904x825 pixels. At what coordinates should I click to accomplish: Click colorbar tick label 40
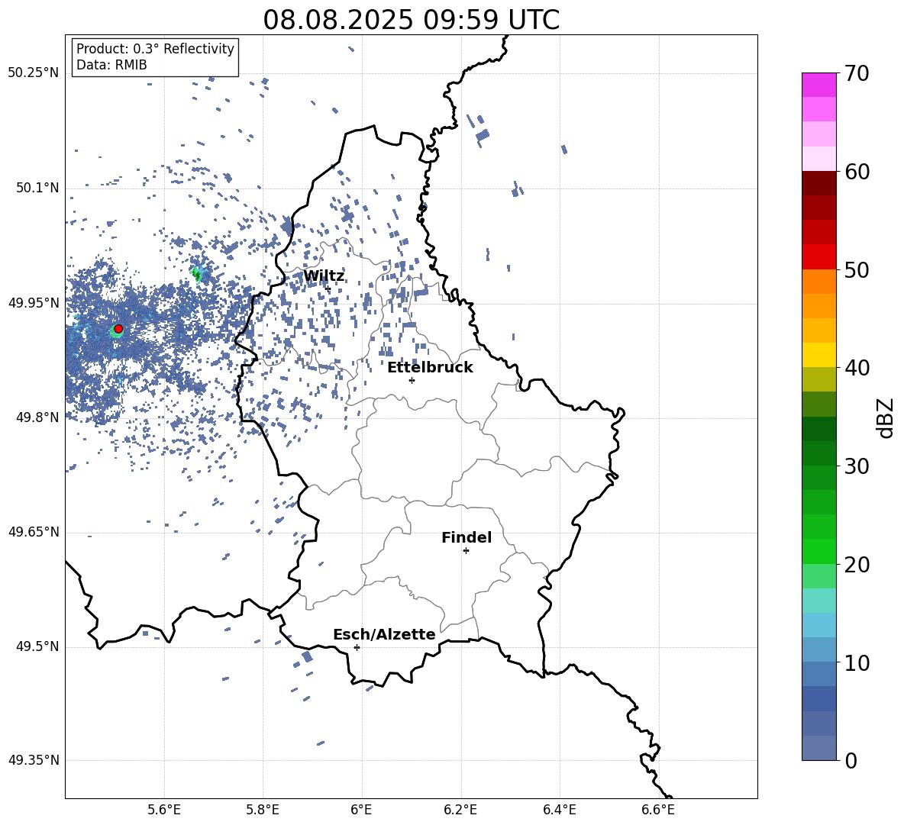(857, 368)
